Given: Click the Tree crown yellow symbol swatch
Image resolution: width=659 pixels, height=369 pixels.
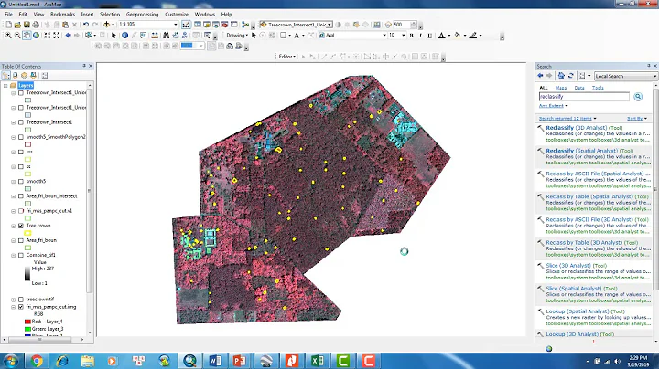Looking at the screenshot, I should click(x=27, y=233).
